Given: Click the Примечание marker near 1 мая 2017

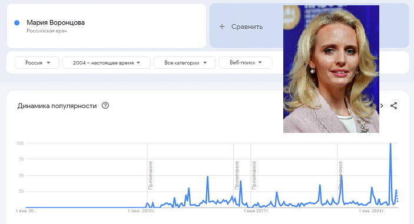Looking at the screenshot, I should coord(254,175).
